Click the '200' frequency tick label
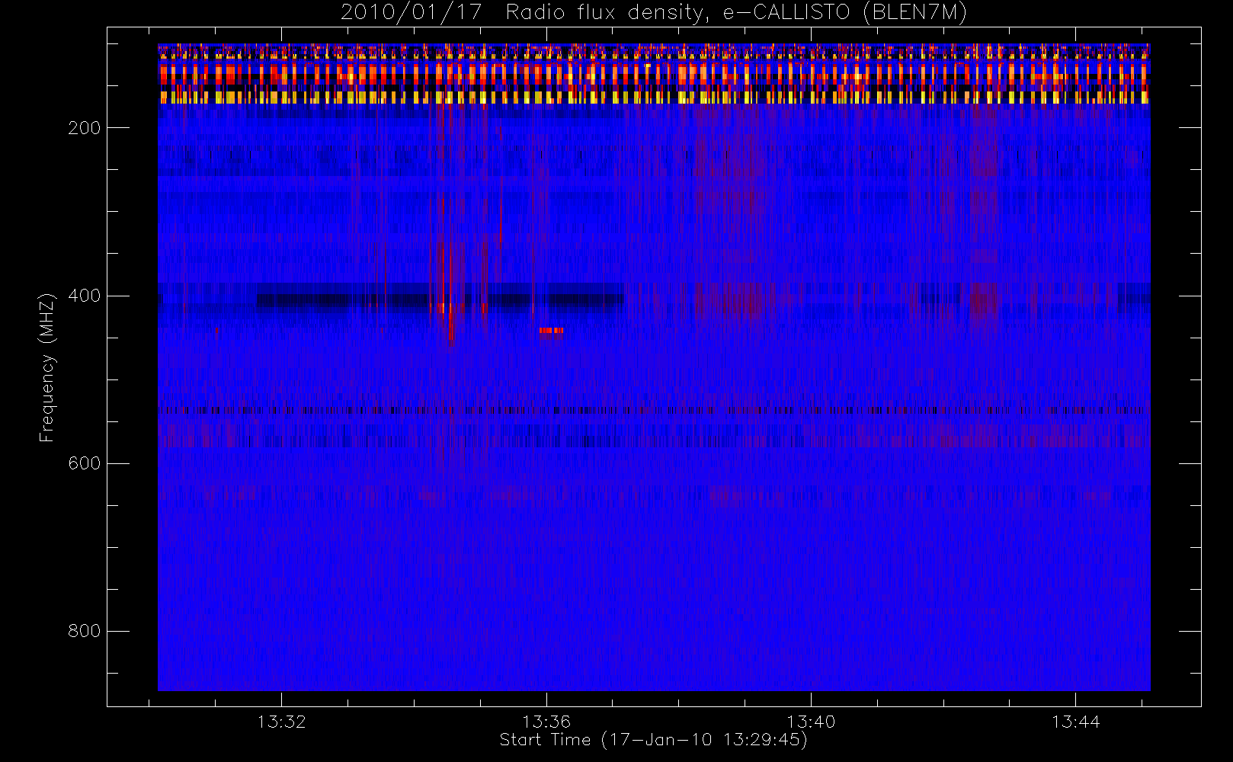The height and width of the screenshot is (762, 1233). click(x=85, y=128)
